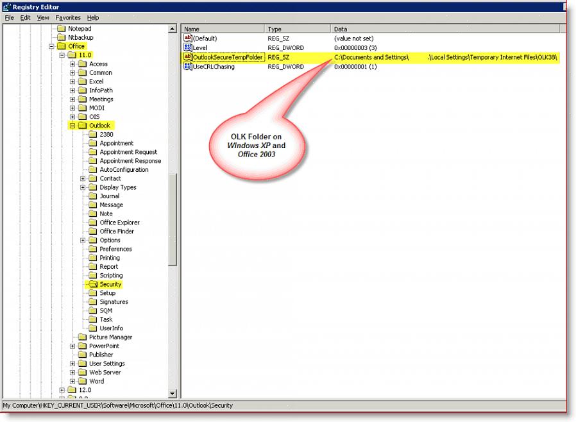This screenshot has height=422, width=576.
Task: Click the Picture Manager folder icon
Action: tap(82, 337)
